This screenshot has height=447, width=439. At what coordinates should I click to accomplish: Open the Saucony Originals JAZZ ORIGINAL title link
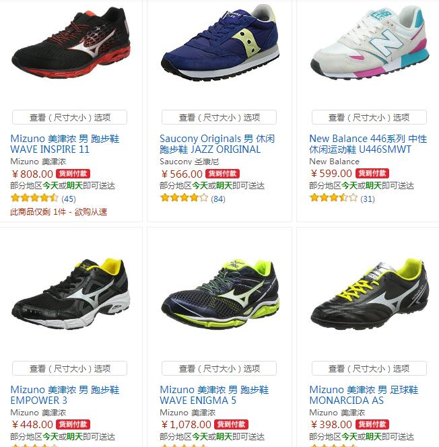[x=217, y=144]
